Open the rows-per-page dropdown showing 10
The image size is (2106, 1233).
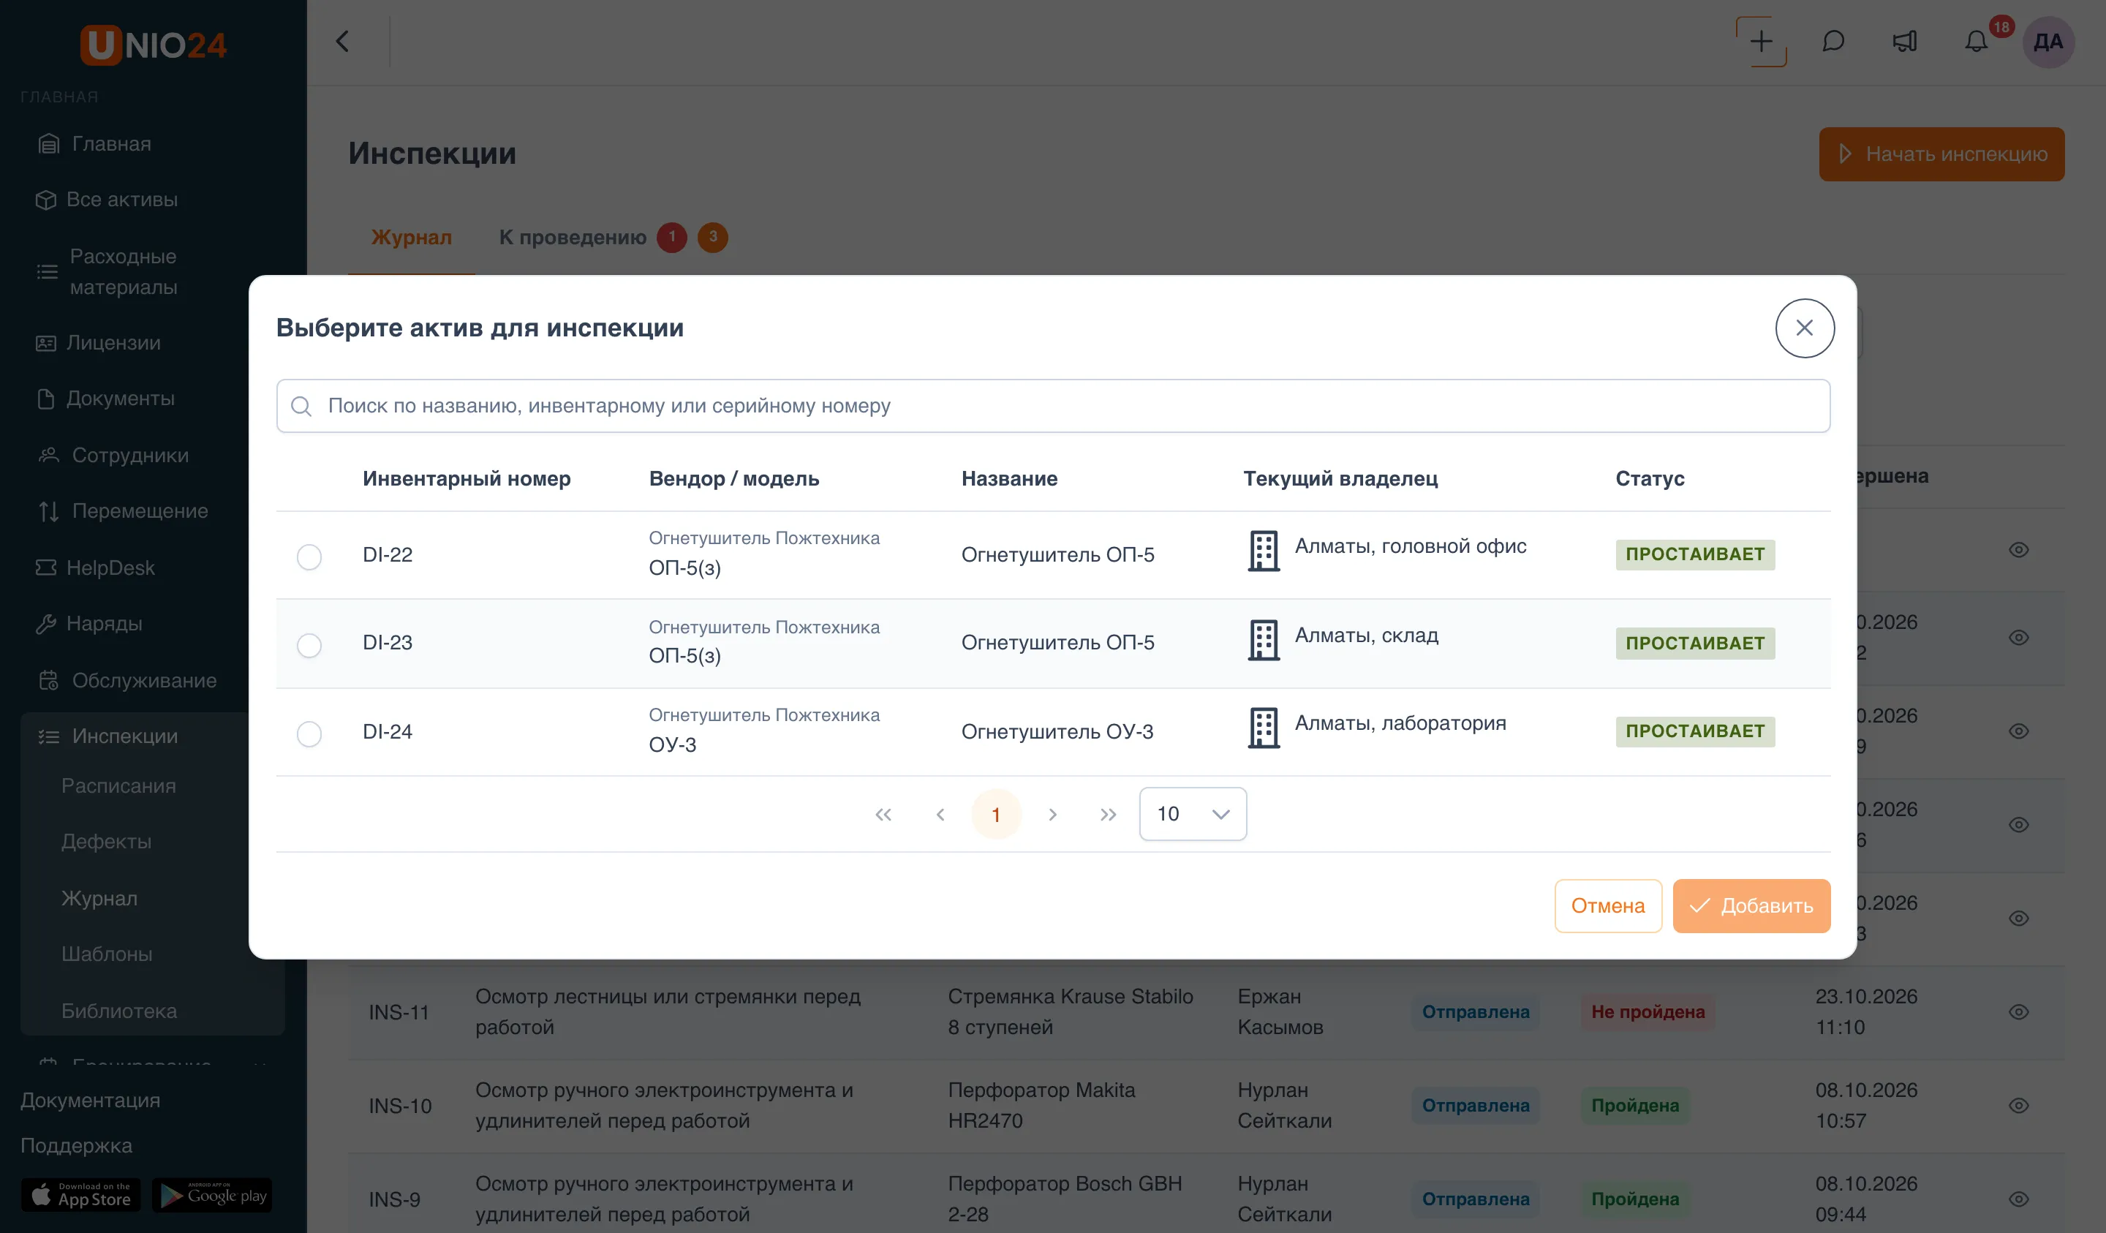(1193, 813)
